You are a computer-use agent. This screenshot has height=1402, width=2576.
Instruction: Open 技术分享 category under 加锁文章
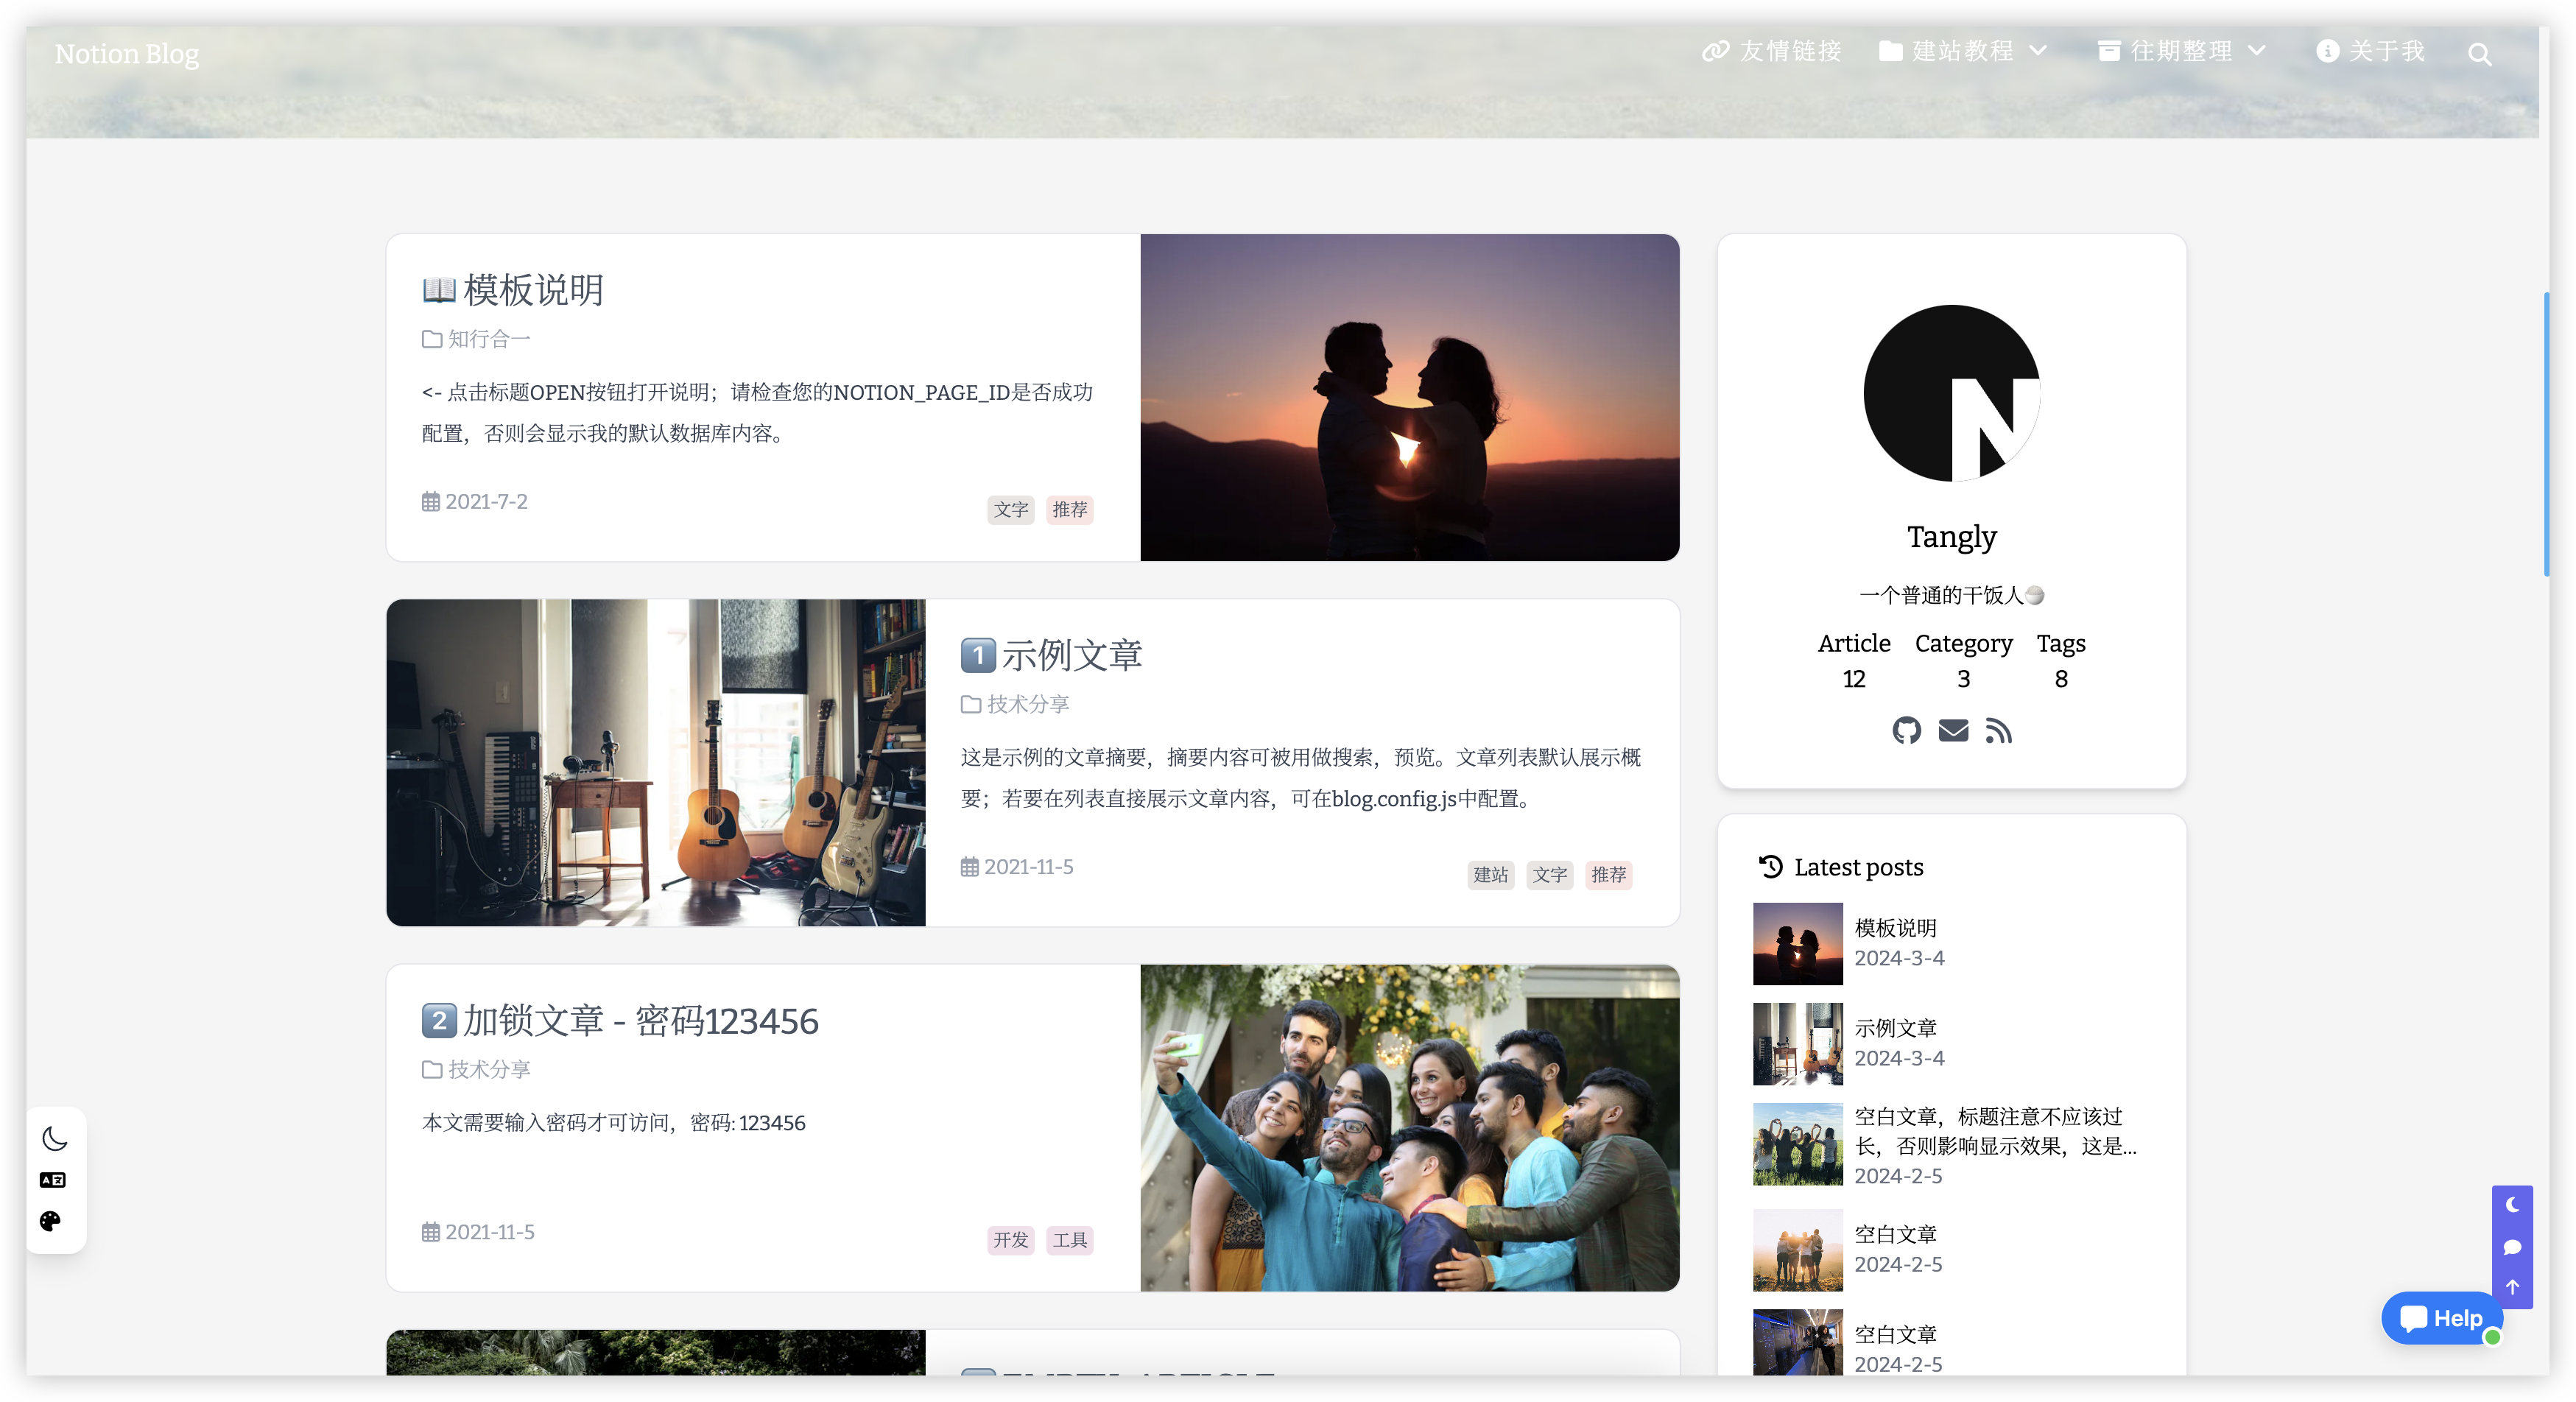(489, 1069)
